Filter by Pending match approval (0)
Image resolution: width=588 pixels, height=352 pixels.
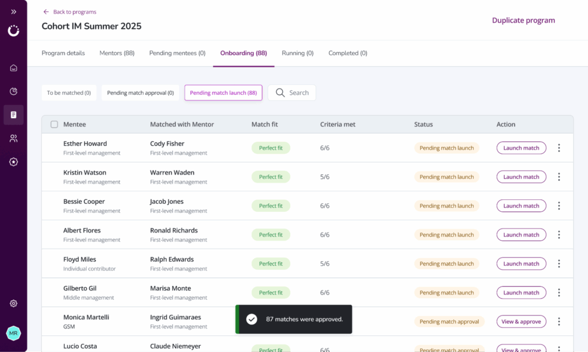click(x=140, y=92)
